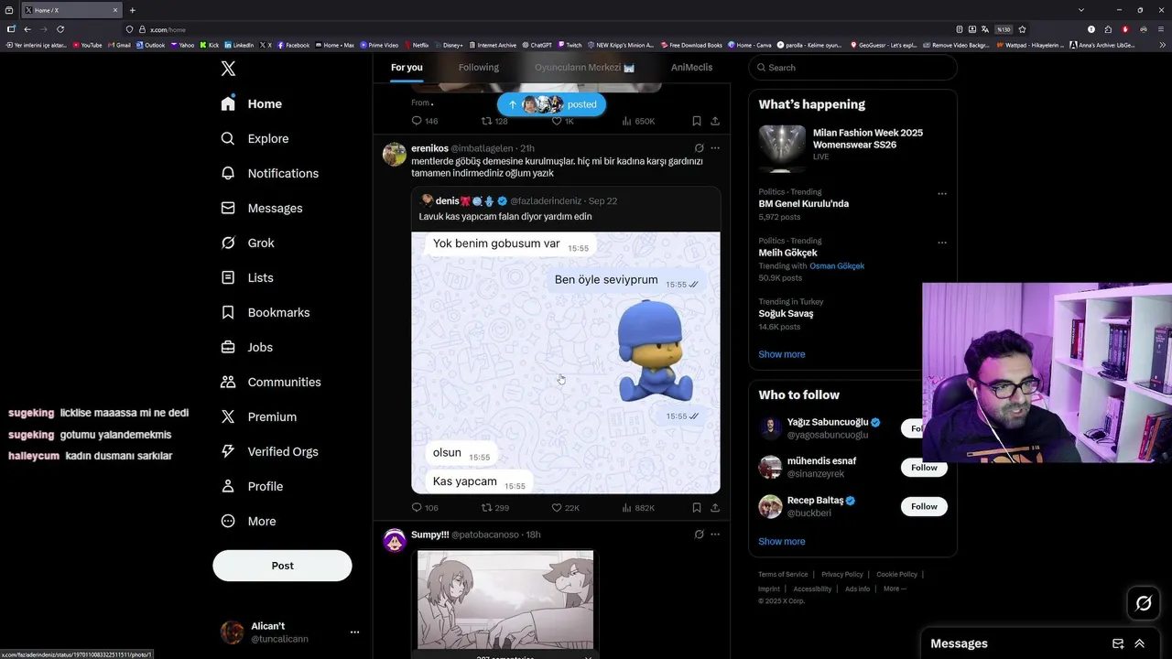Open account menu dots beside Alican't
Screen dimensions: 1172x659
(x=354, y=632)
